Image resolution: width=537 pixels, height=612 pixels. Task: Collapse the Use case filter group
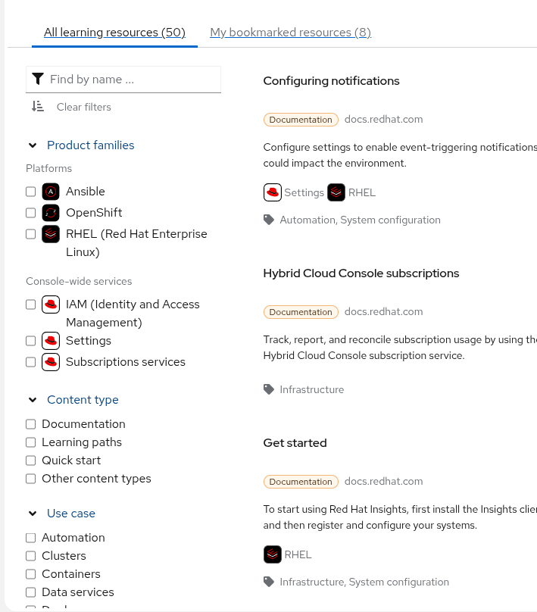point(33,514)
